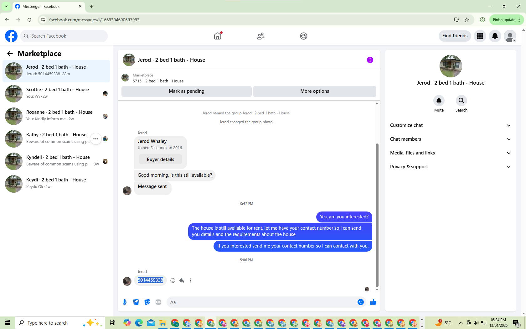Viewport: 526px width, 329px height.
Task: Click the browser address bar URL
Action: [94, 20]
